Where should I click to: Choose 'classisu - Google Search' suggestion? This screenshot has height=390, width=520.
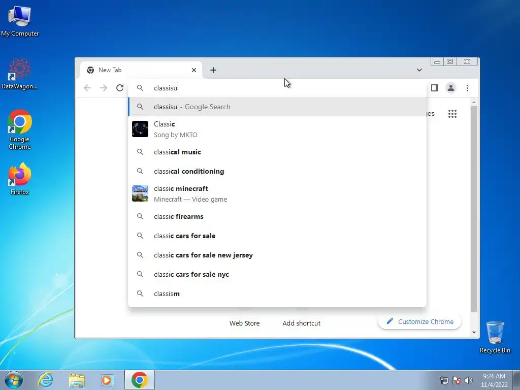point(277,107)
